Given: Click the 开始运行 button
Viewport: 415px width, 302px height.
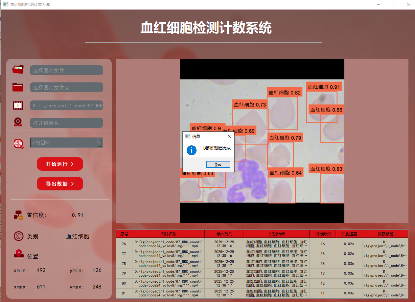Looking at the screenshot, I should pos(60,164).
